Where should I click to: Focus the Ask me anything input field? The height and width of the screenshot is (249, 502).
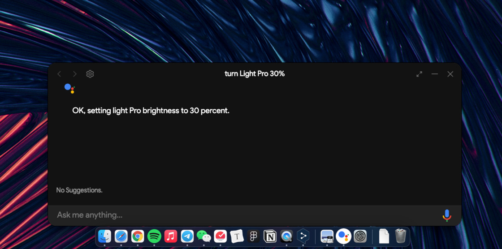pos(247,215)
